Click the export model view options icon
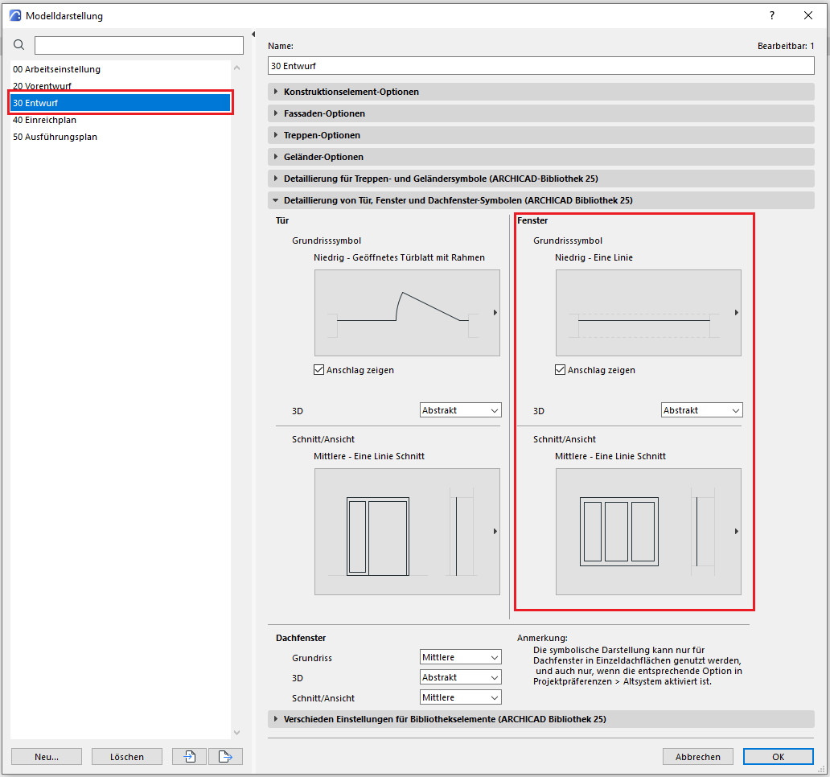 pyautogui.click(x=225, y=756)
